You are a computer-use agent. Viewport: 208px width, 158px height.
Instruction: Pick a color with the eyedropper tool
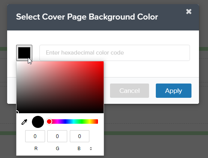[24, 122]
